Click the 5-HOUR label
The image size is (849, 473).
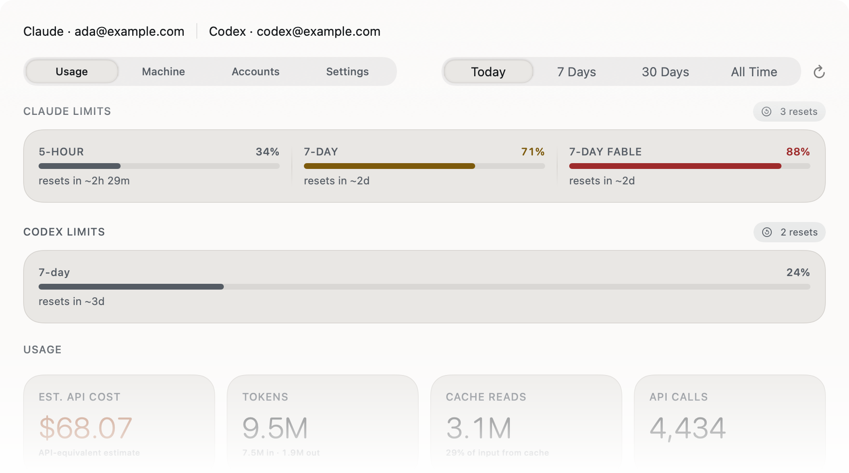pyautogui.click(x=61, y=152)
